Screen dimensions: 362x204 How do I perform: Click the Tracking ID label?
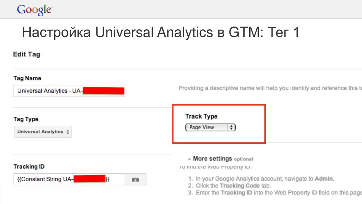(x=29, y=166)
